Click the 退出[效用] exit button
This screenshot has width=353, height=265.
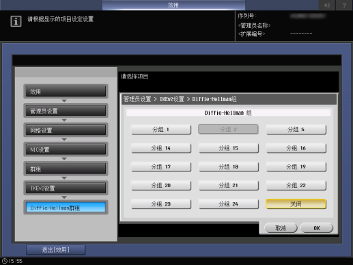tap(56, 250)
